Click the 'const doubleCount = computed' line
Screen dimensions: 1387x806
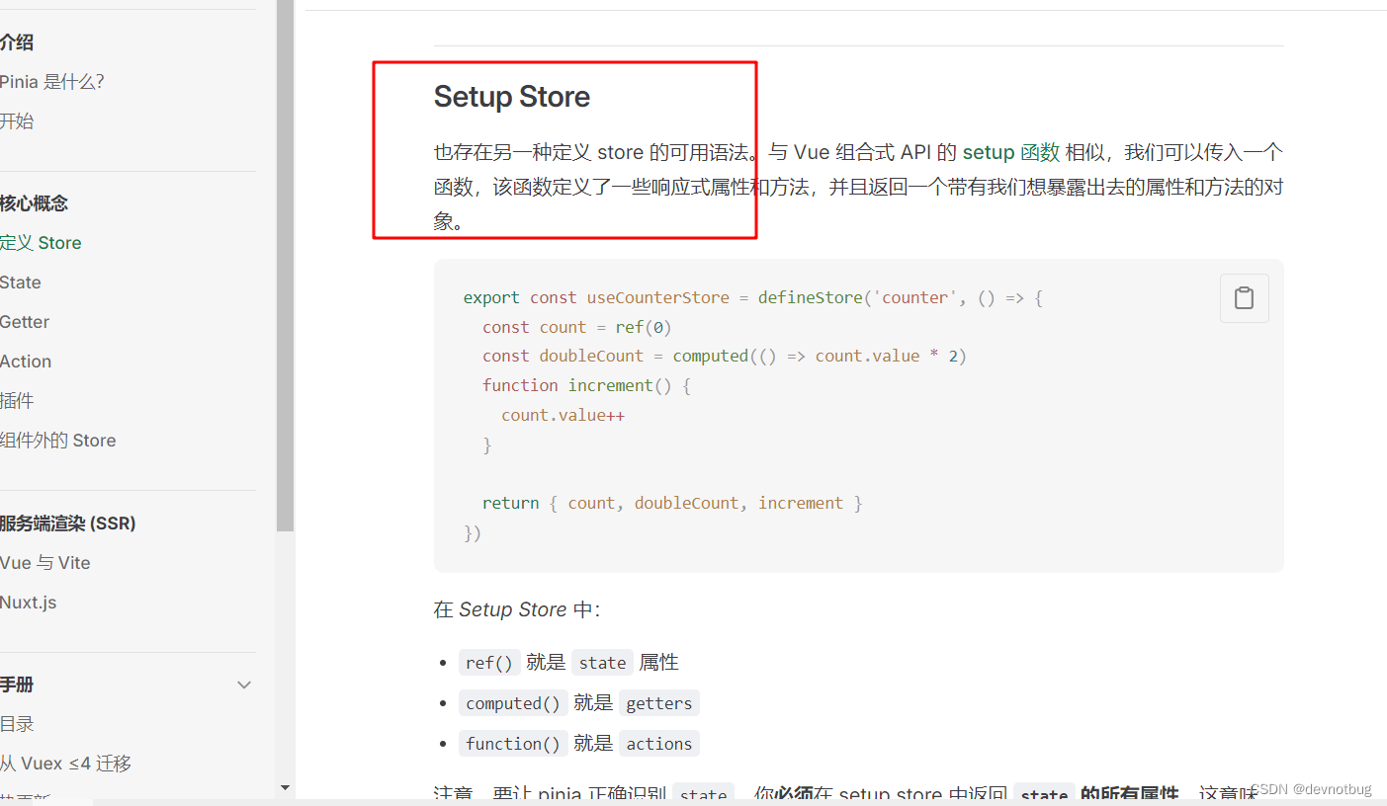725,356
